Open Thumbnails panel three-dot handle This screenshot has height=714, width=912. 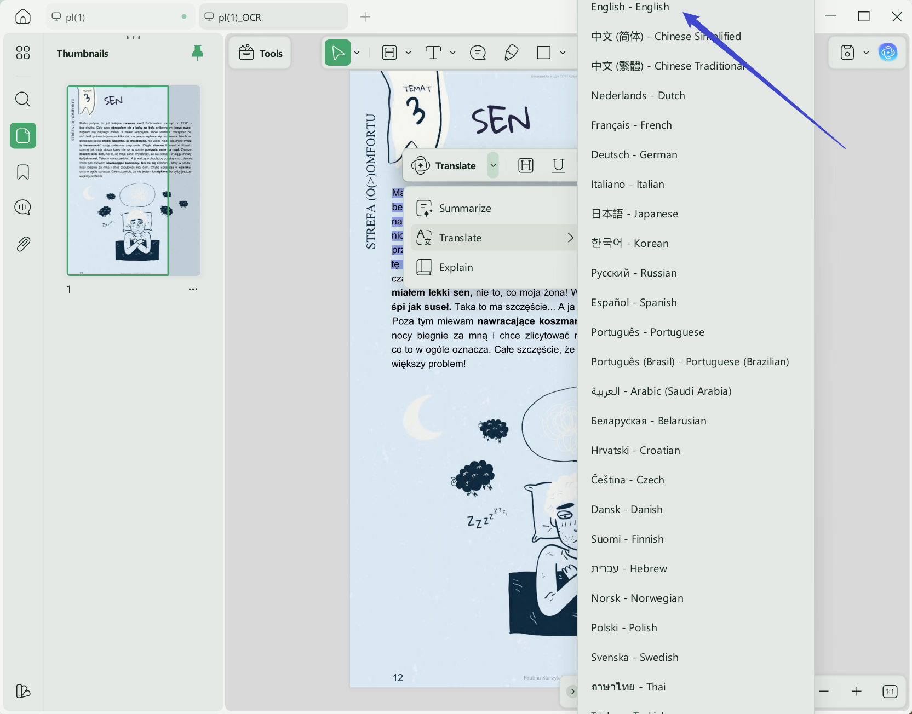click(x=133, y=38)
